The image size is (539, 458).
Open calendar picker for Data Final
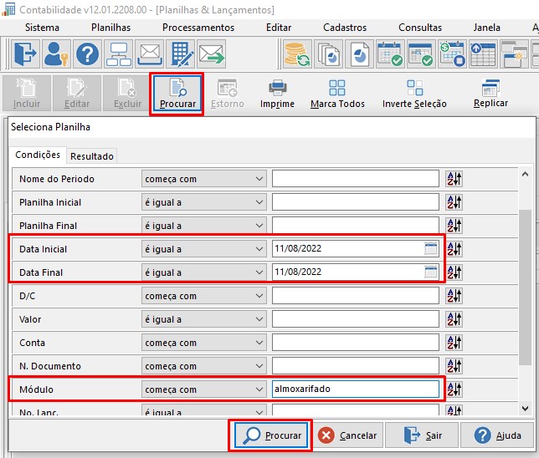431,272
